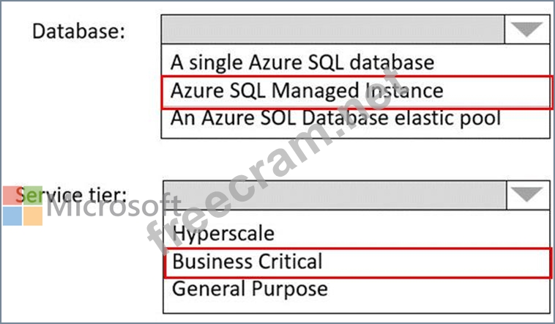
Task: Click the green square of Microsoft logo
Action: (x=33, y=196)
